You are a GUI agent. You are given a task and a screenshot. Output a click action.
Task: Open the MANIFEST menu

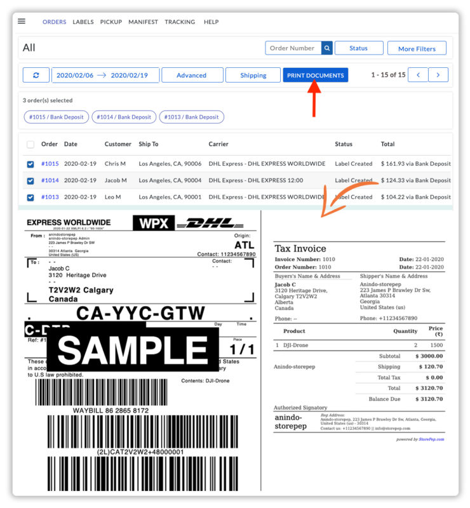pos(143,22)
